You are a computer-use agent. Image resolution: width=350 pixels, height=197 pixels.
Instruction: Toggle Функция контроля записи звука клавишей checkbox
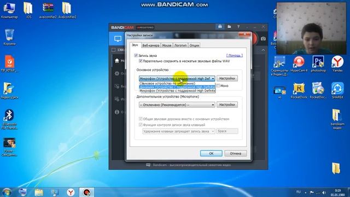141,125
